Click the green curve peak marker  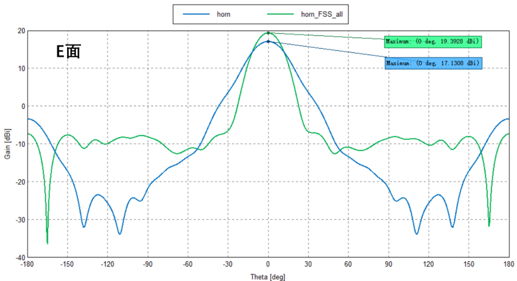(268, 33)
